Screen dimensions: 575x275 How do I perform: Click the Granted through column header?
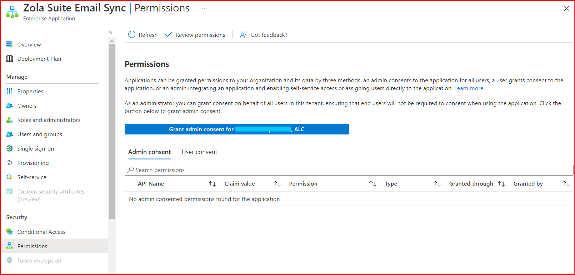[x=471, y=184]
